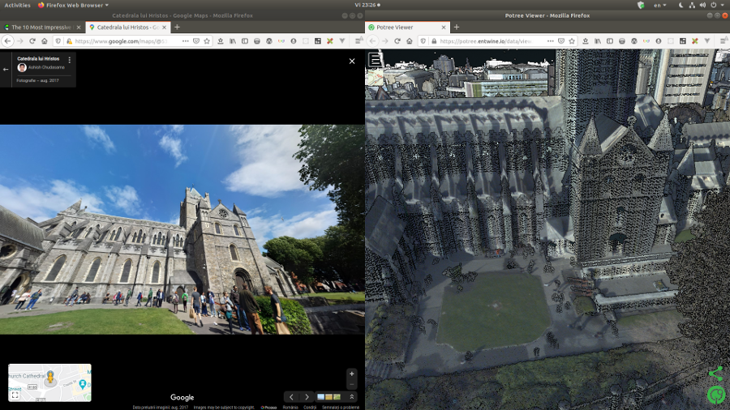Zoom in with the plus button in Maps
The image size is (730, 410).
click(x=351, y=374)
